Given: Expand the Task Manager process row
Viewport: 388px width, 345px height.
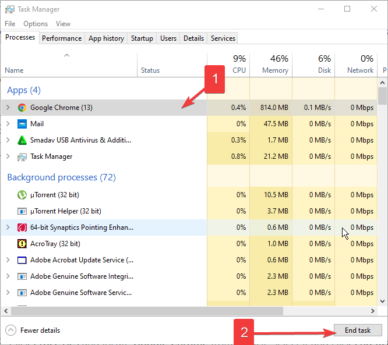Looking at the screenshot, I should [8, 157].
